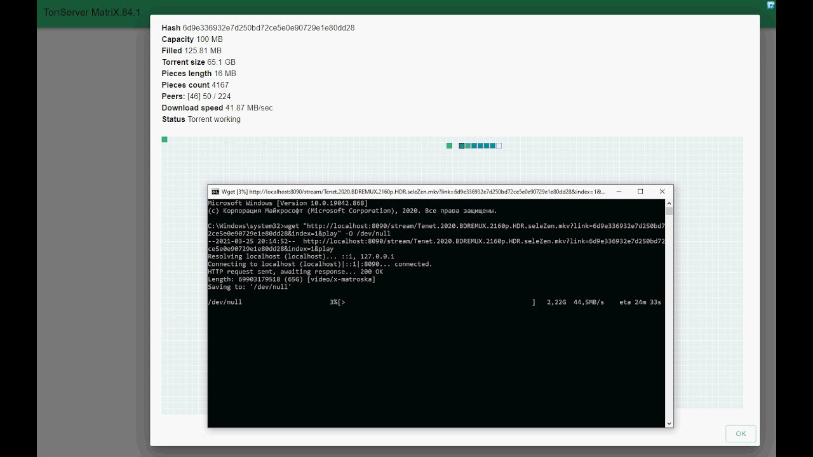Click the 'Connecting to localhost' console line
The width and height of the screenshot is (813, 457).
[x=320, y=264]
